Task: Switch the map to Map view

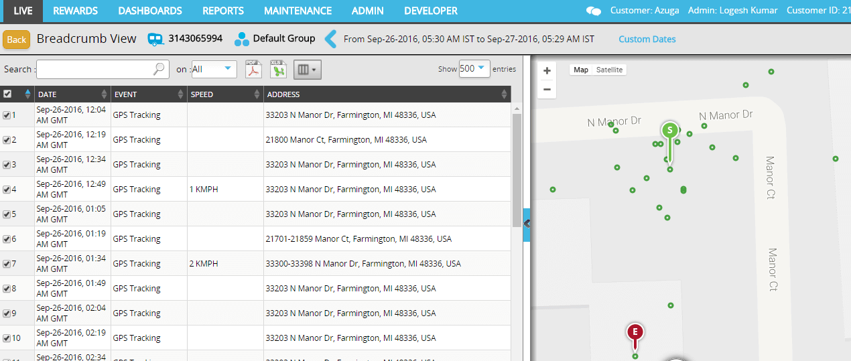Action: pos(580,70)
